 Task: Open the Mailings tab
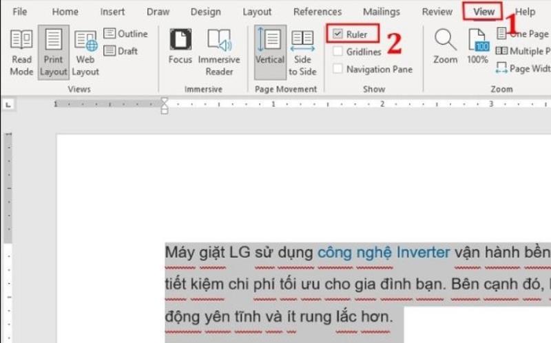tap(382, 12)
